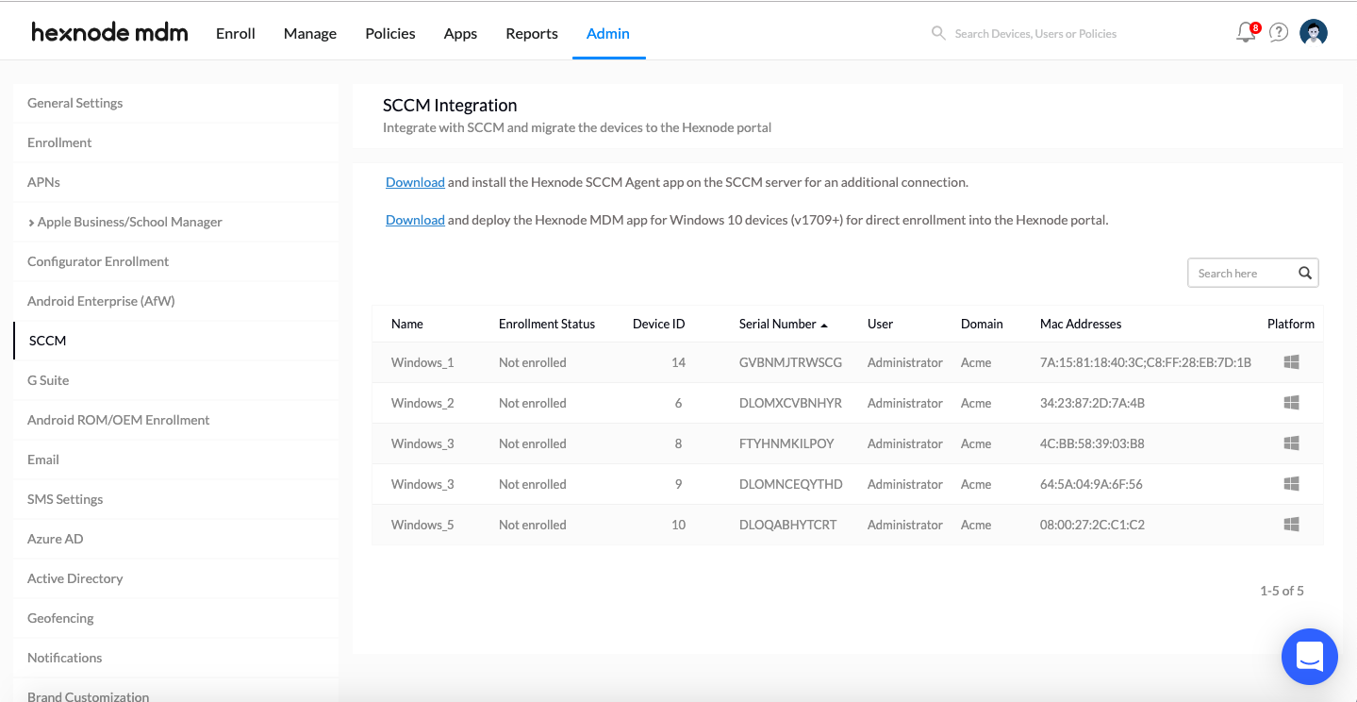Click serial number DLOMXCVBNHYR
The height and width of the screenshot is (702, 1357).
(790, 403)
